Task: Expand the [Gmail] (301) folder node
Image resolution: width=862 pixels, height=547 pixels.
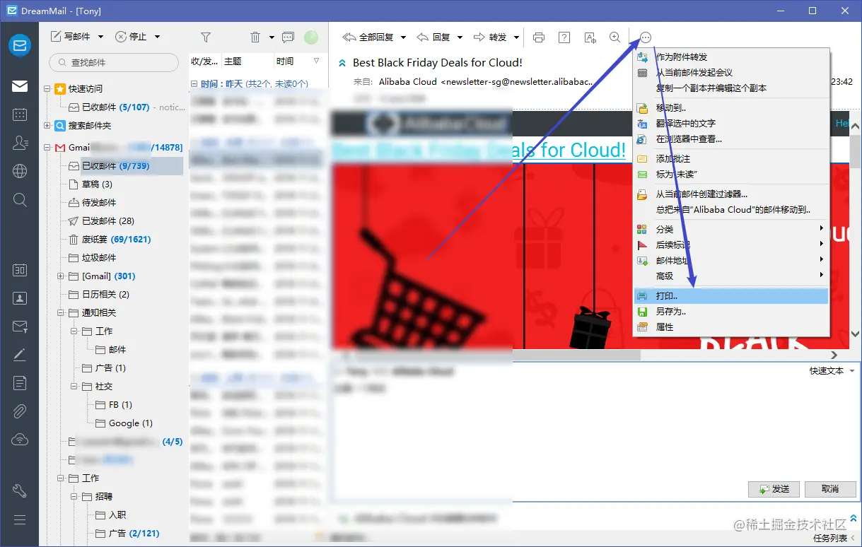Action: (61, 276)
